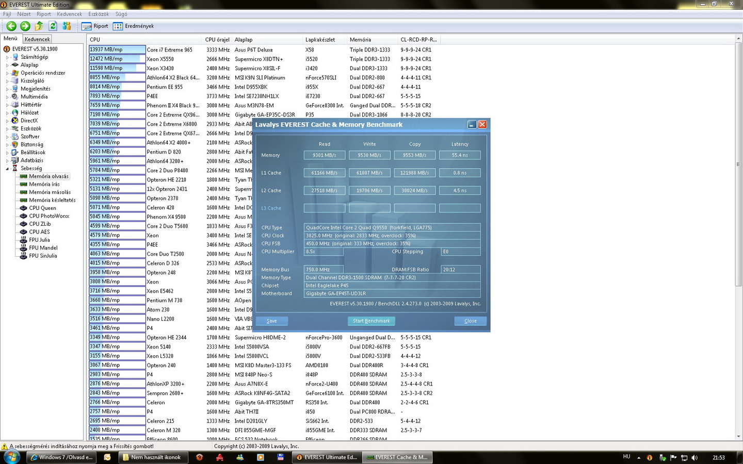Sort by the Memória column header
Image resolution: width=743 pixels, height=464 pixels.
tap(373, 40)
